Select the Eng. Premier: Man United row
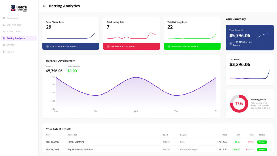Image resolution: width=277 pixels, height=156 pixels. [x=135, y=149]
